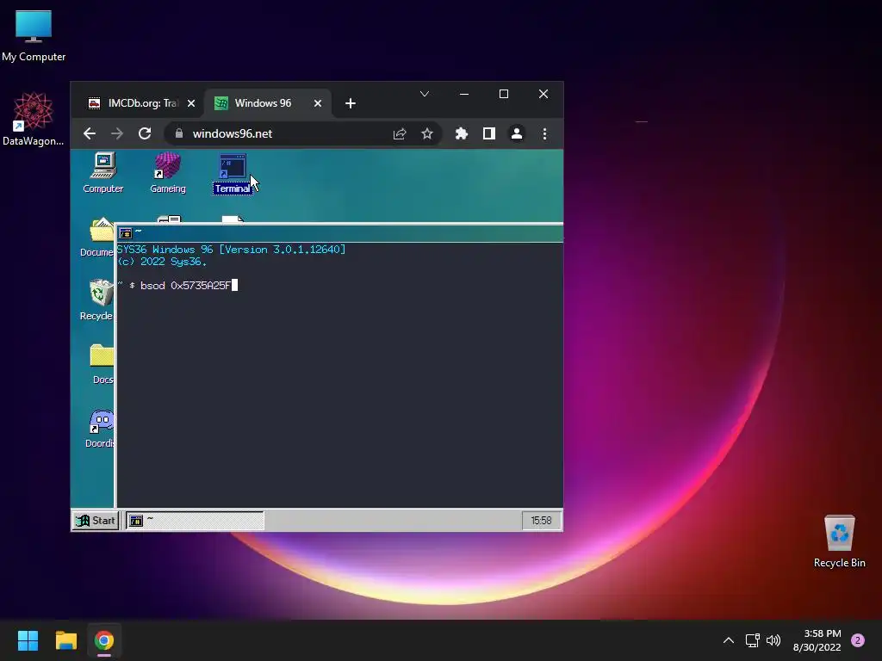Open a new browser tab
This screenshot has height=661, width=882.
click(x=351, y=103)
